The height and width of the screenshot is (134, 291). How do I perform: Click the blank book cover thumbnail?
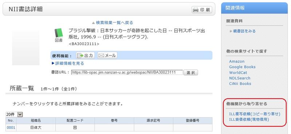point(26,48)
